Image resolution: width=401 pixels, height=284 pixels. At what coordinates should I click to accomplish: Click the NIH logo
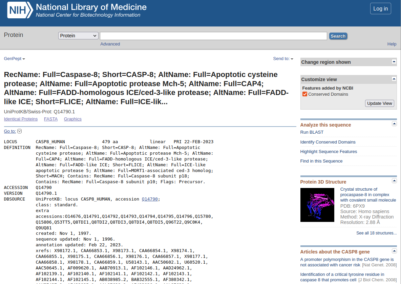pyautogui.click(x=20, y=10)
